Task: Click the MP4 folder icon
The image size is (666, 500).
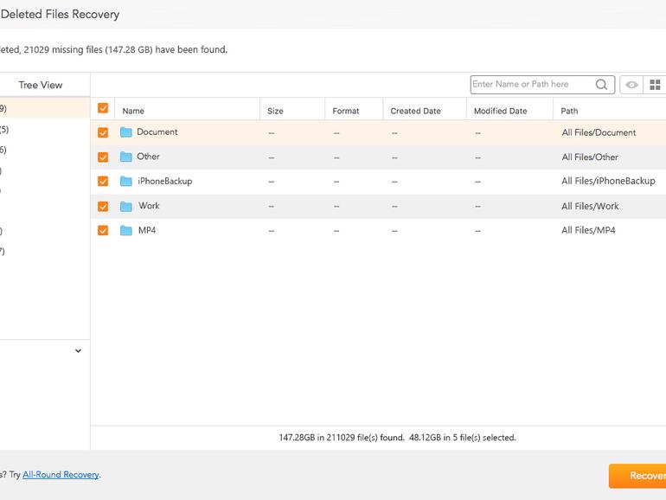Action: tap(126, 231)
